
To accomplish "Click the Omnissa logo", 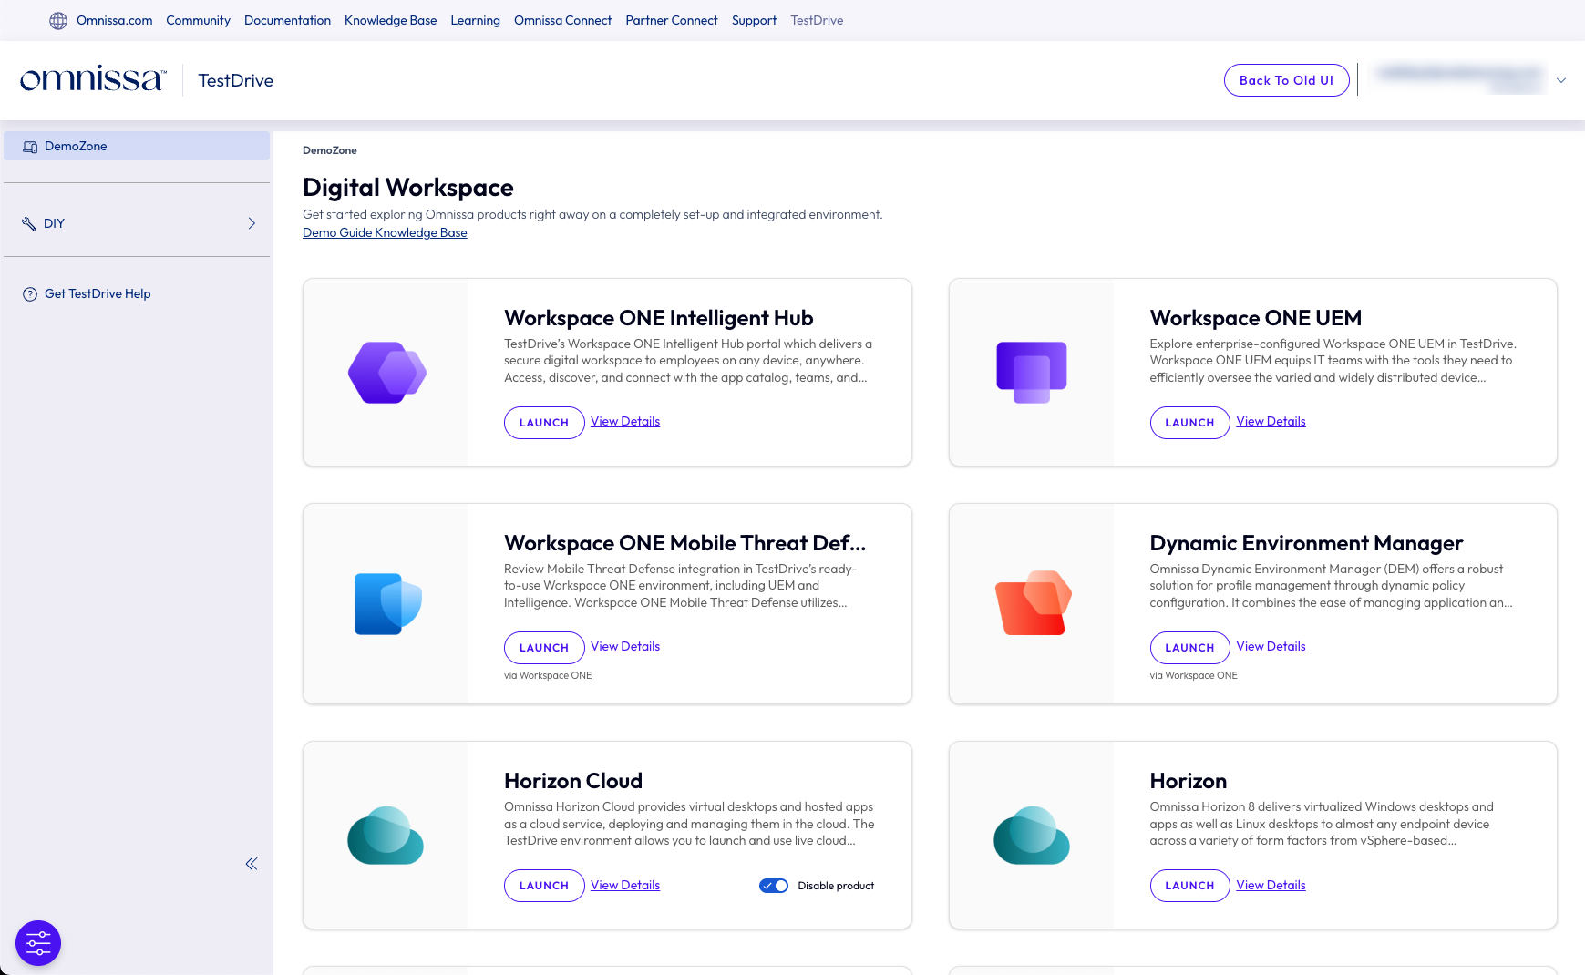I will pyautogui.click(x=93, y=80).
